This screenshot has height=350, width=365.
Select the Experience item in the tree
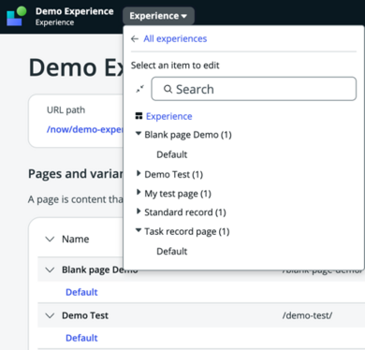pos(168,116)
